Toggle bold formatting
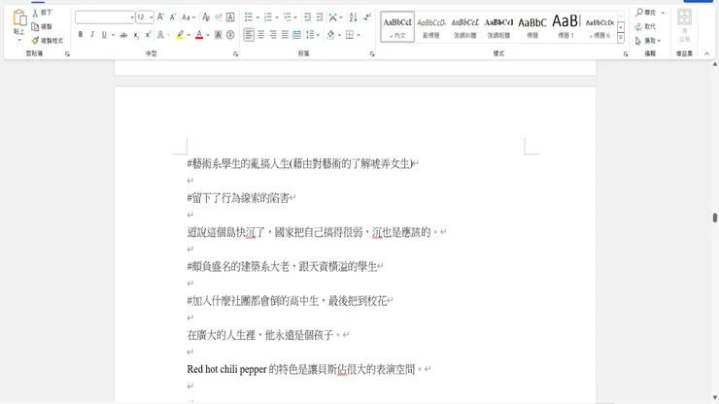This screenshot has width=719, height=404. [81, 35]
